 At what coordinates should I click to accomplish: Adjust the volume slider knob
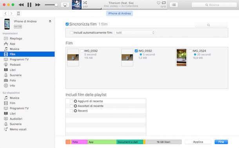point(56,5)
